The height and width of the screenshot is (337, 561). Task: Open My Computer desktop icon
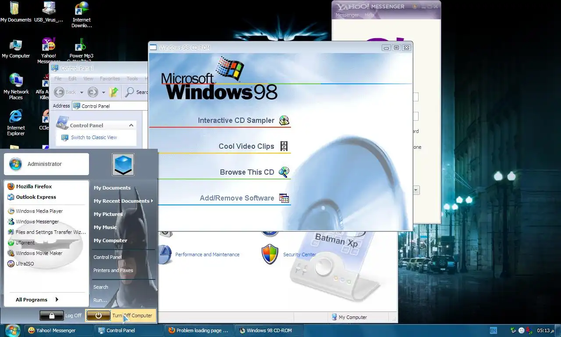pos(16,49)
